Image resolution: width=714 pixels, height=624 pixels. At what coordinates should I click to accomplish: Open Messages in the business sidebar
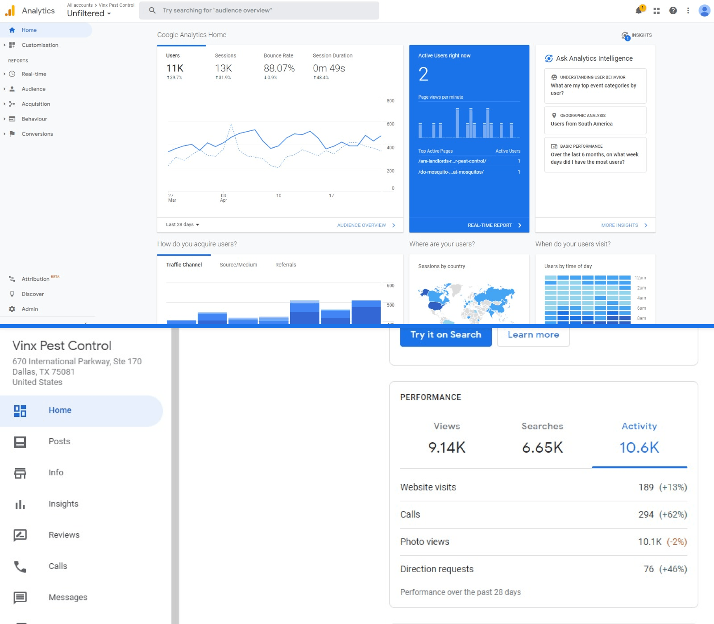(68, 597)
